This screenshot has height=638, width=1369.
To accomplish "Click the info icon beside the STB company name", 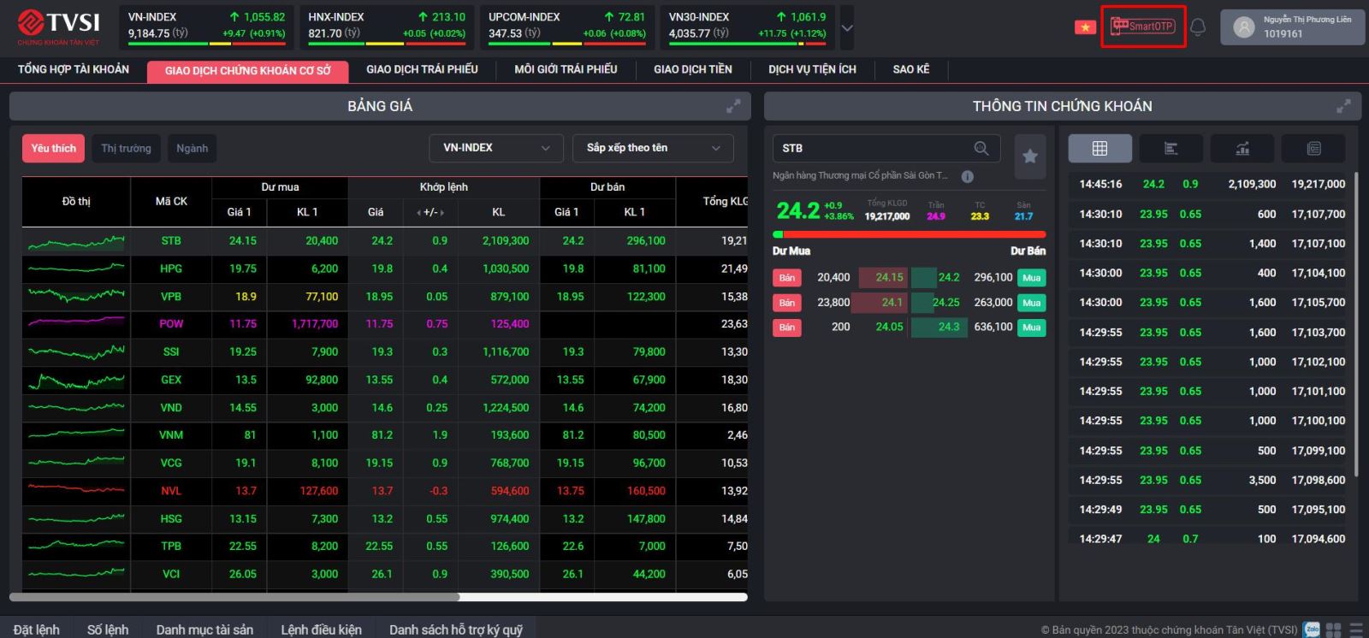I will (x=967, y=176).
